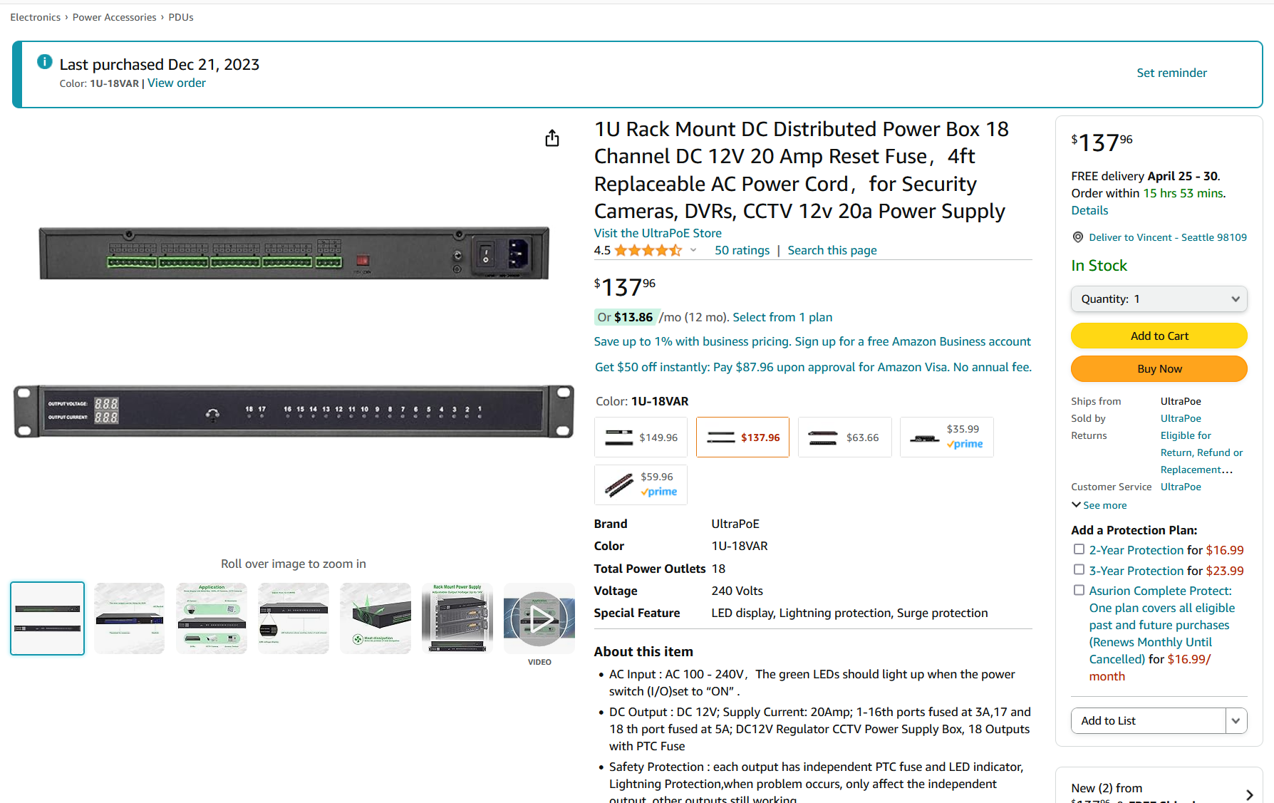
Task: Select the $149.96 color variant swatch
Action: [641, 437]
